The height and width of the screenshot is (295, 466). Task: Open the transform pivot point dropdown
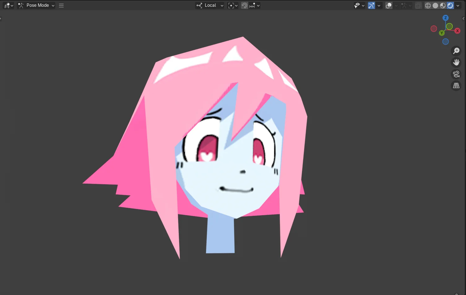[x=233, y=5]
